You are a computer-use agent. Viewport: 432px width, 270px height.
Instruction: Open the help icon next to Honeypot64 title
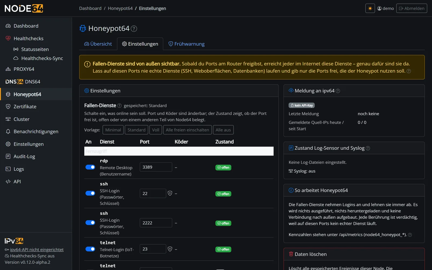coord(134,29)
